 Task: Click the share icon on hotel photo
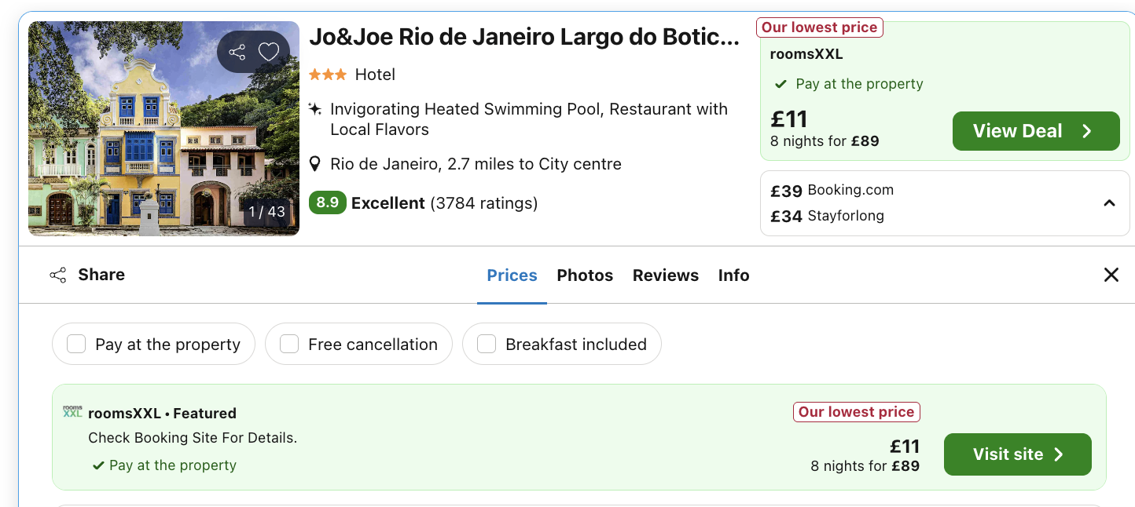pyautogui.click(x=237, y=53)
